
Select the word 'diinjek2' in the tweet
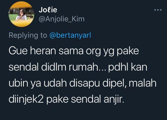pyautogui.click(x=26, y=100)
